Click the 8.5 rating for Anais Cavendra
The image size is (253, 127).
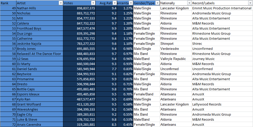107,125
